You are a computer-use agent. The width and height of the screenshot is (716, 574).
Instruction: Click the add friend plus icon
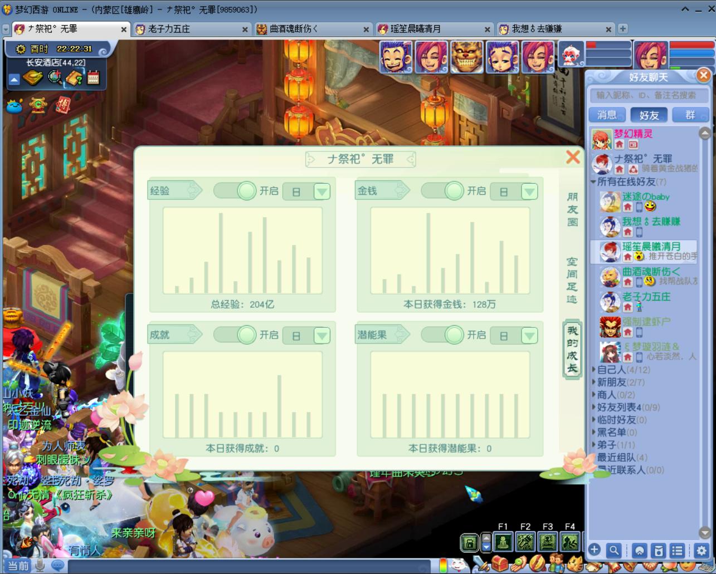pyautogui.click(x=595, y=550)
